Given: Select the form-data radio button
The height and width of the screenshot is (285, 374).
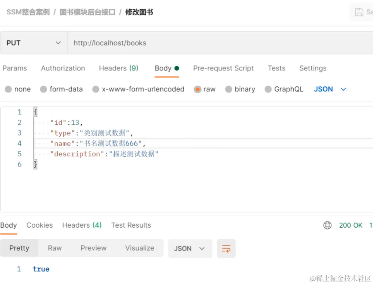Looking at the screenshot, I should (43, 89).
